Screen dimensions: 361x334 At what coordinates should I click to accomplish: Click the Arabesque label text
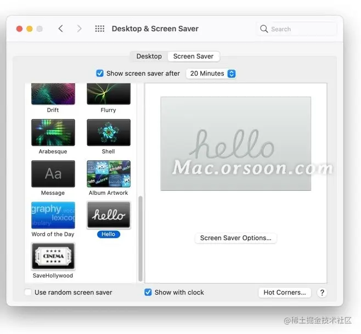53,151
